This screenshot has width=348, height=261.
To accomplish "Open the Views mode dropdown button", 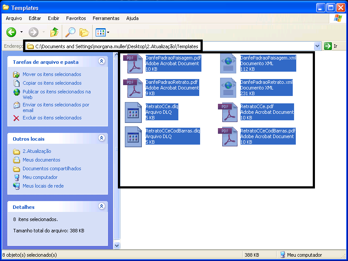I will coord(102,32).
